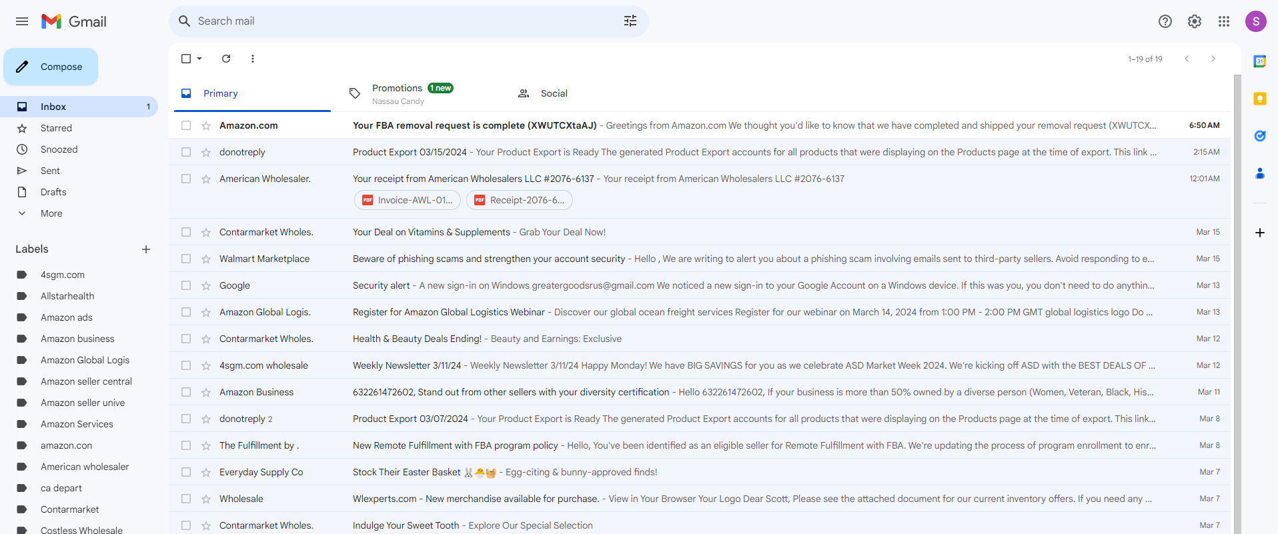Open the Drafts folder
Image resolution: width=1278 pixels, height=534 pixels.
pos(79,192)
